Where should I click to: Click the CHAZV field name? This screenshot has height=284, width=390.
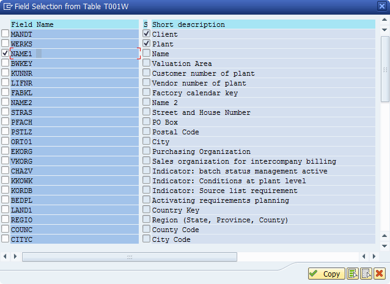coord(21,171)
